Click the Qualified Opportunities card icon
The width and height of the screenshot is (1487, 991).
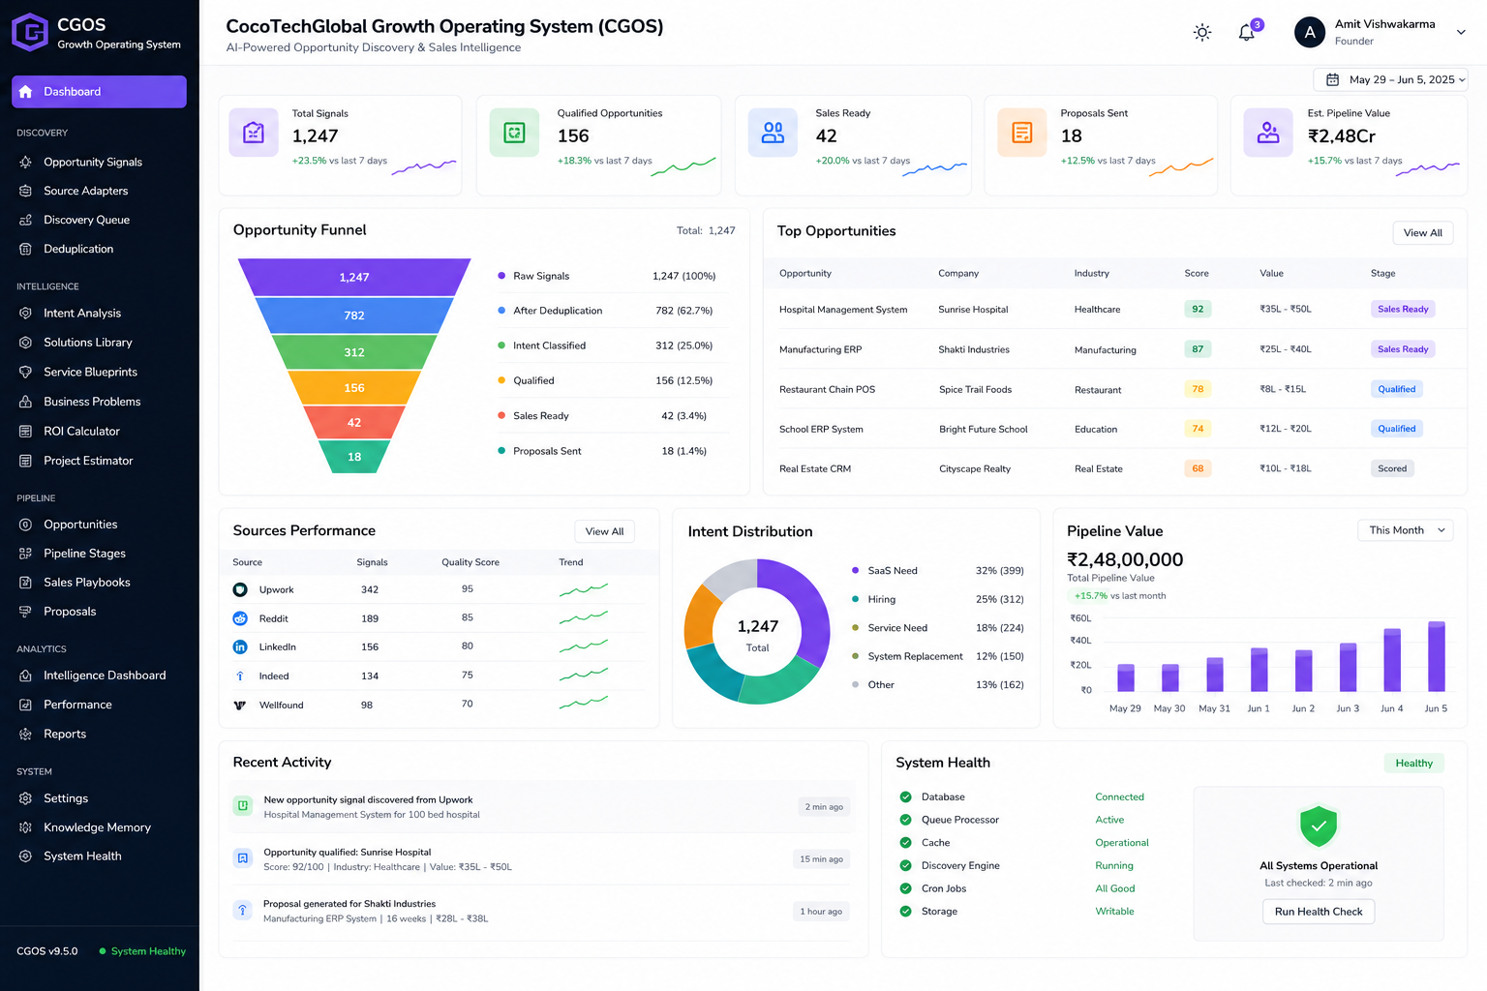[514, 133]
